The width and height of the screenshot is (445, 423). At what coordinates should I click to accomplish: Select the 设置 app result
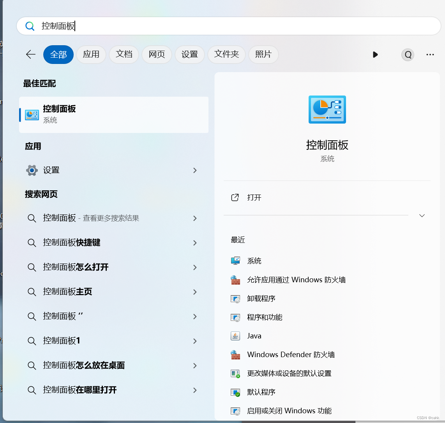[x=114, y=170]
